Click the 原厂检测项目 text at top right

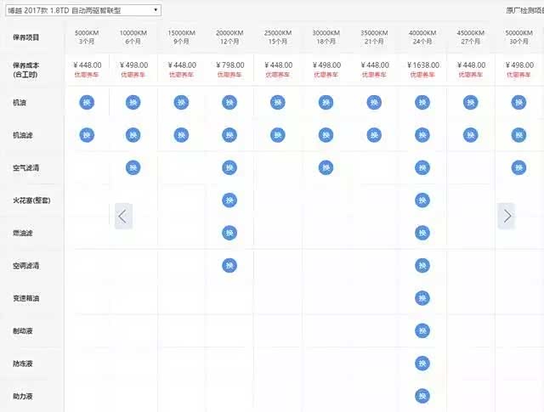[x=524, y=10]
